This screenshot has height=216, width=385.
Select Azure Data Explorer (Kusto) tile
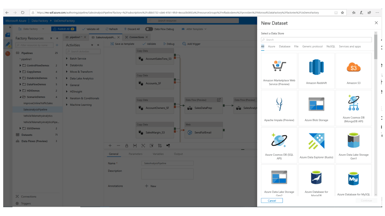pos(316,145)
